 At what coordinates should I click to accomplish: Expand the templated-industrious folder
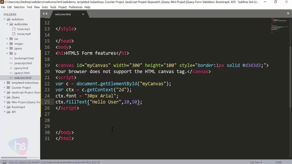[x=5, y=82]
